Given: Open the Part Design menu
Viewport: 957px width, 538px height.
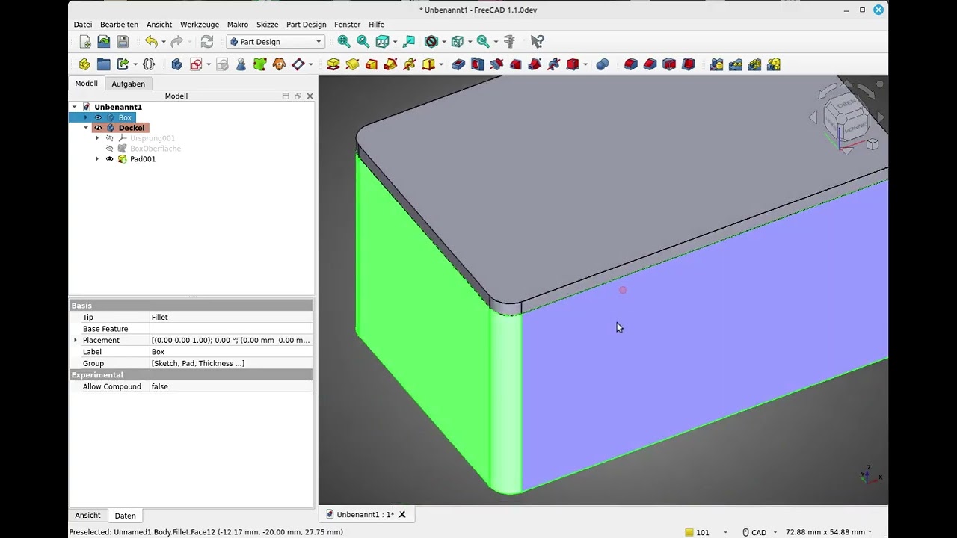Looking at the screenshot, I should coord(307,25).
